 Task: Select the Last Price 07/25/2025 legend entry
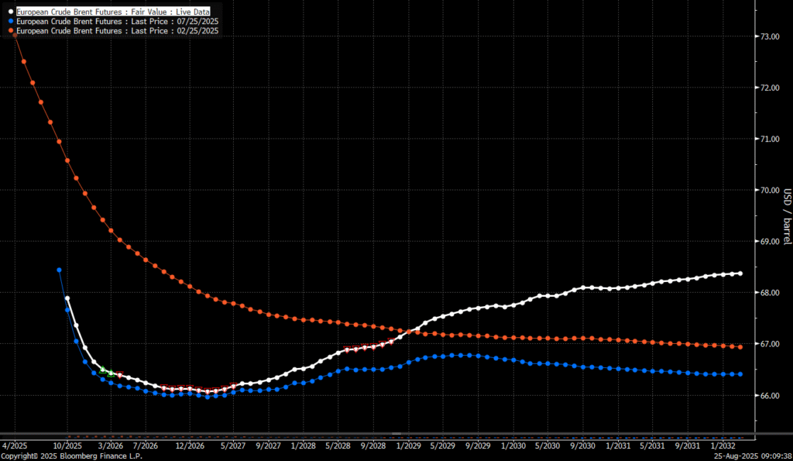click(x=118, y=21)
